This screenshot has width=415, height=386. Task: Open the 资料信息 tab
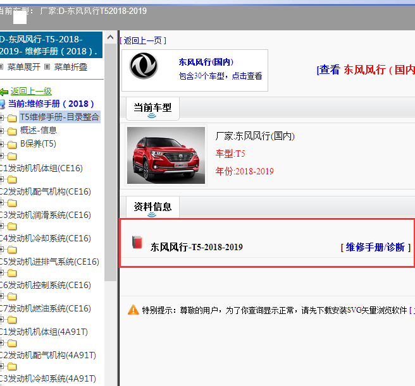coord(152,207)
